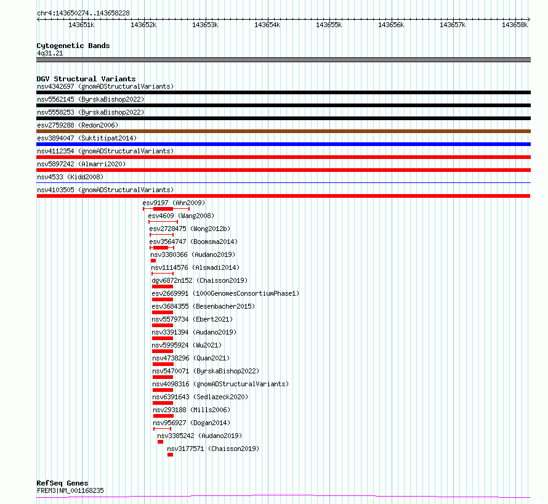Open nsv3380366 (Audano2019) variant label
Image resolution: width=548 pixels, height=504 pixels.
(x=193, y=254)
